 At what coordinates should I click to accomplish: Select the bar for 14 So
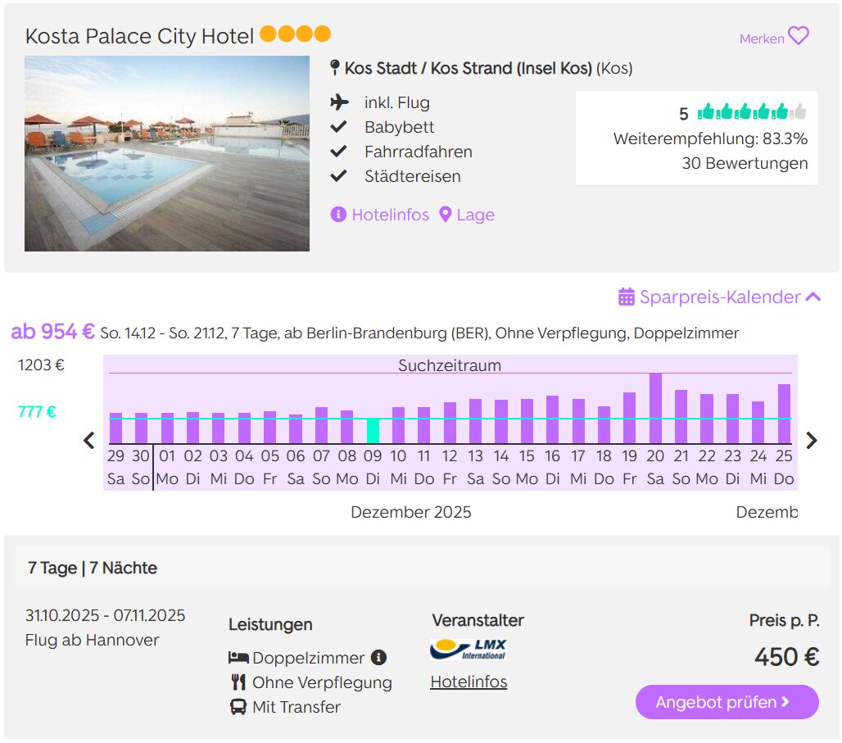501,422
